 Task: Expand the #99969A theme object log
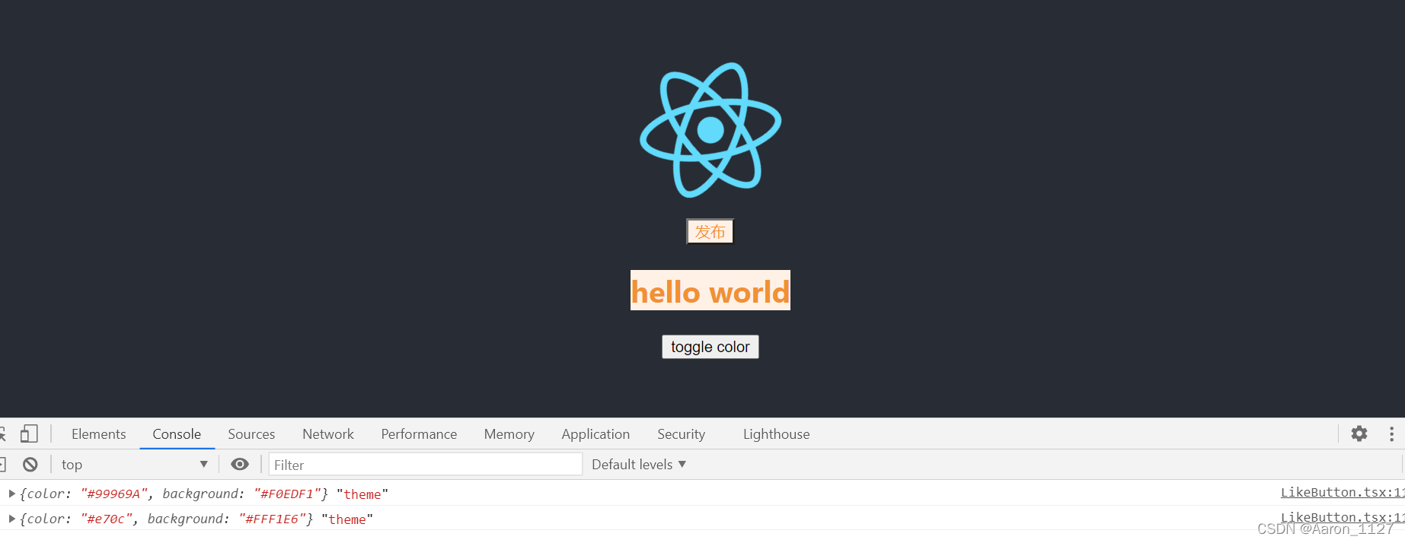[12, 494]
